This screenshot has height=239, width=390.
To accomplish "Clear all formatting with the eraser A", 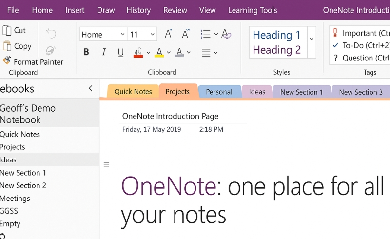I will 226,34.
